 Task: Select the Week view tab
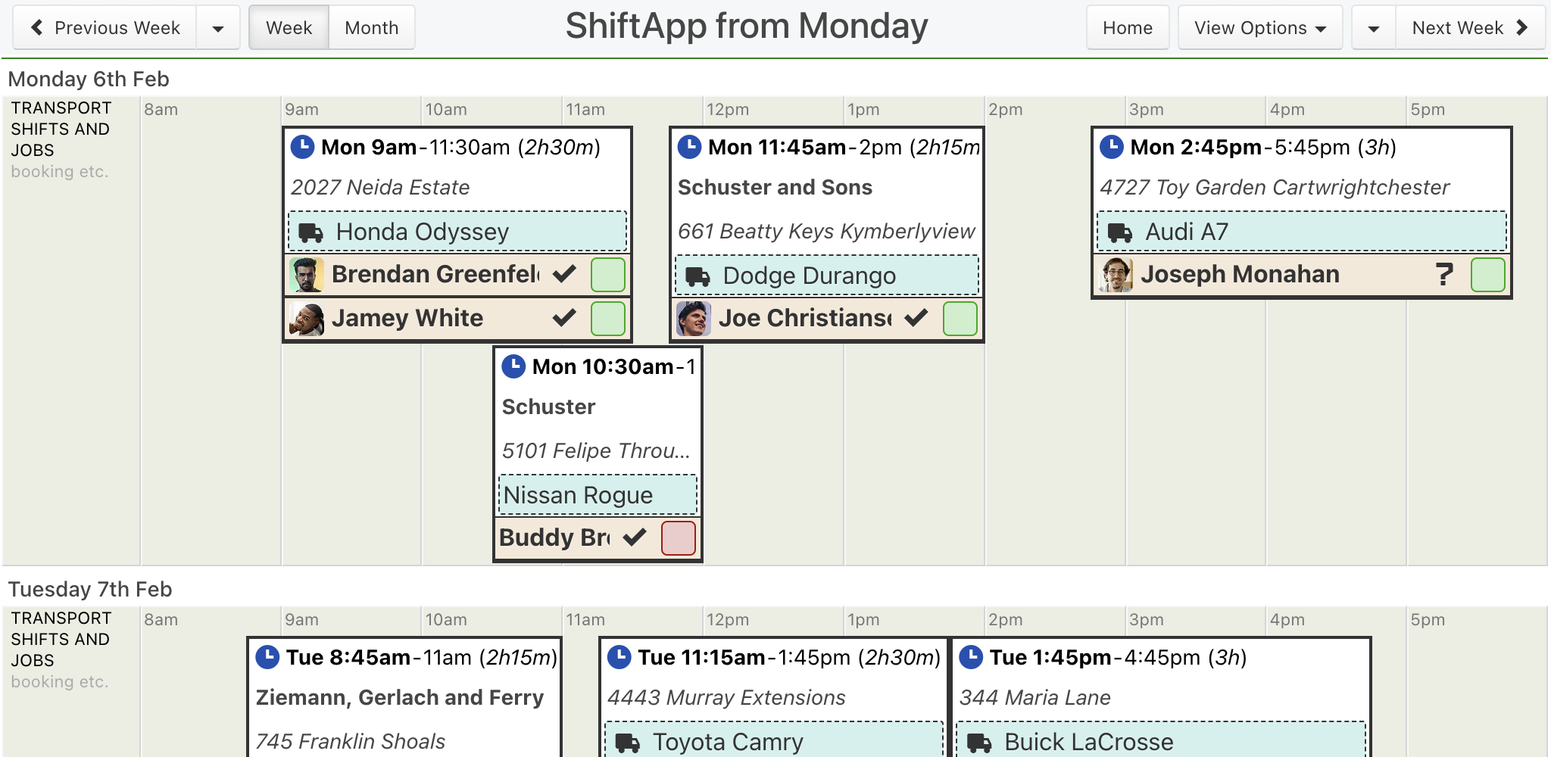289,28
